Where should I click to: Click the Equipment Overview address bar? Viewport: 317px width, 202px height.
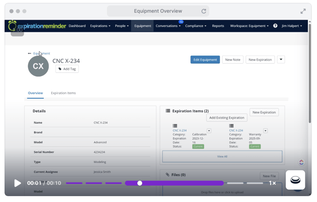158,11
